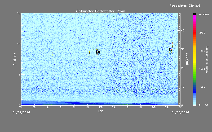Viewport: 212px width, 132px height.
Task: Select the 180.0 colorbar value
Action: coord(202,51)
